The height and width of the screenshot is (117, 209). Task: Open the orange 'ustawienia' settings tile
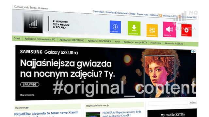[152, 31]
